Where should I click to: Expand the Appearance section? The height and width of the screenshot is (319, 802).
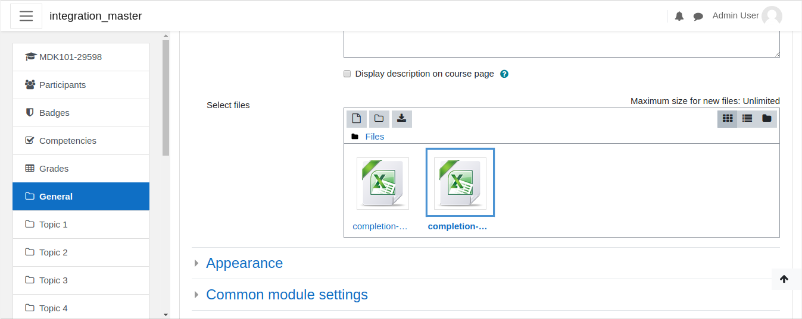pyautogui.click(x=244, y=263)
